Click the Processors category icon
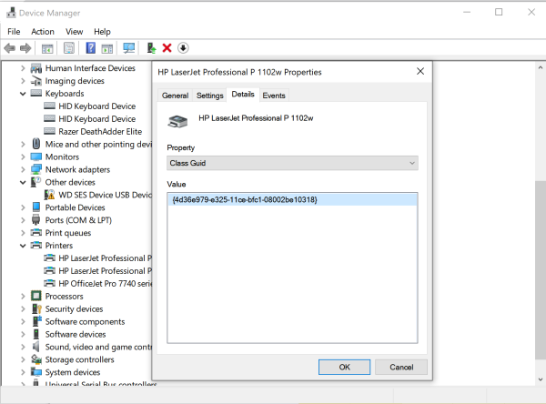This screenshot has height=404, width=546. tap(36, 296)
